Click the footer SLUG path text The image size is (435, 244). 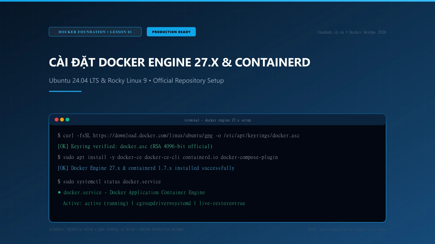(347, 230)
